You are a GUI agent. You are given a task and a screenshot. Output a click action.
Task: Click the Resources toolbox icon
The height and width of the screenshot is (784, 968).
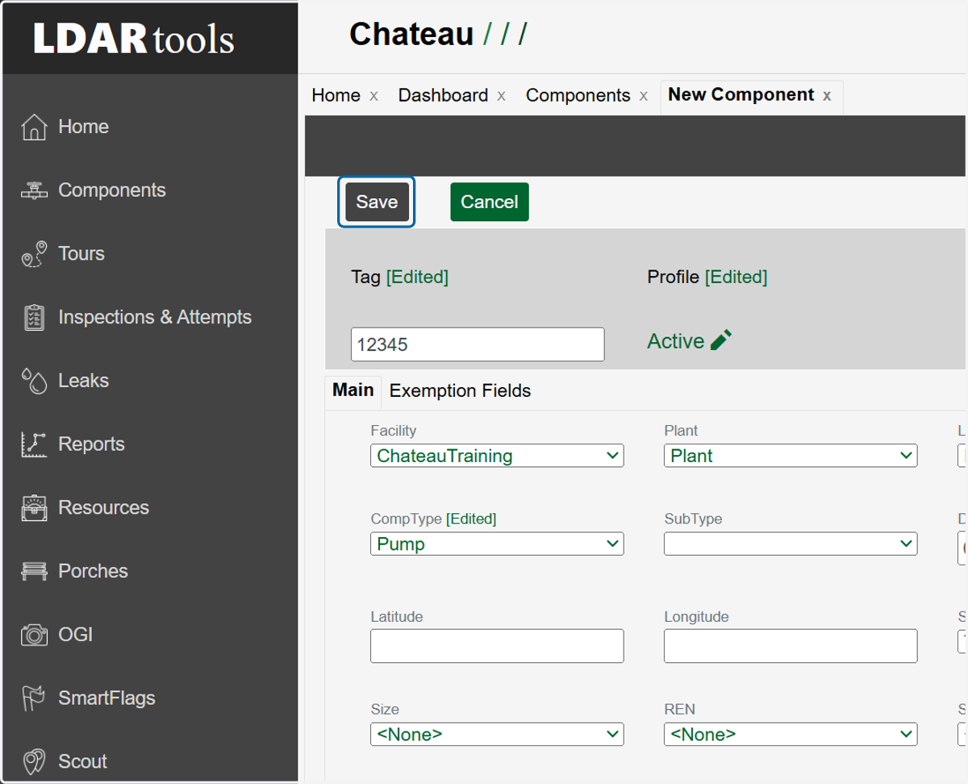[x=34, y=508]
